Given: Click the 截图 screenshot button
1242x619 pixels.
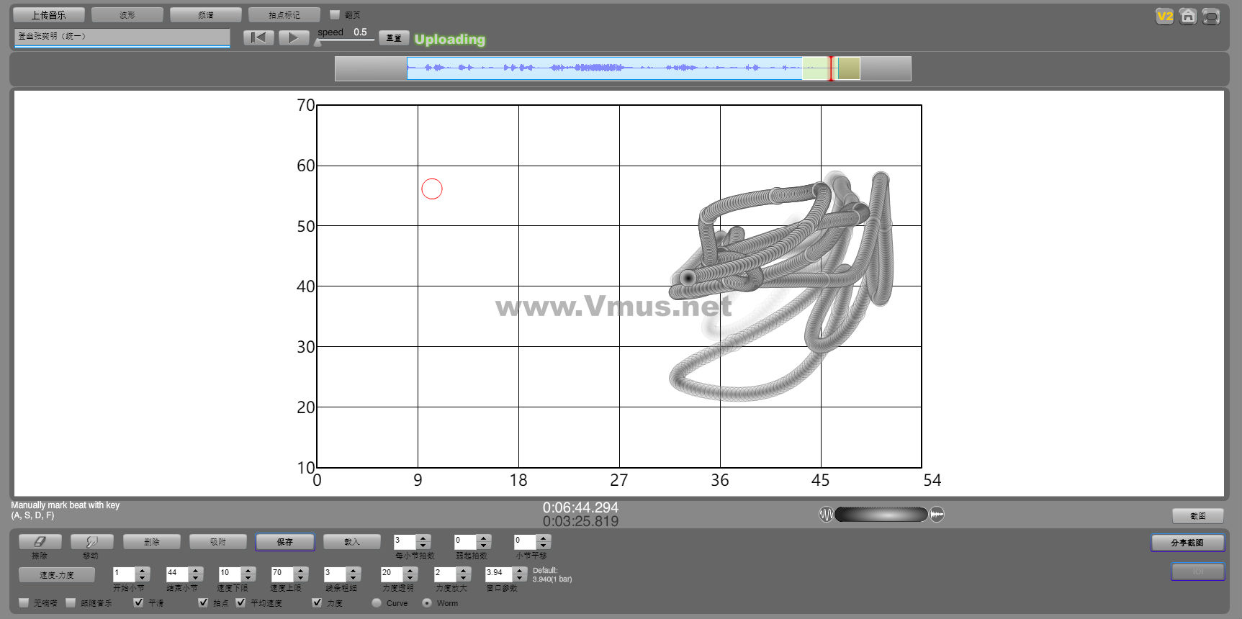Looking at the screenshot, I should pos(1198,516).
